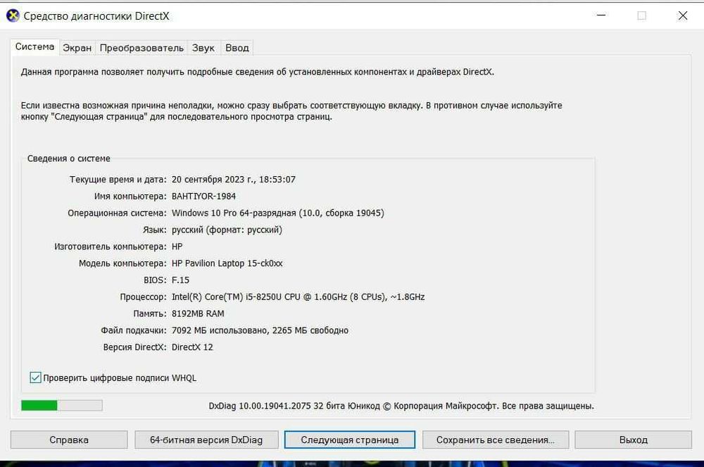
Task: Click the DirectX diagnostic icon in title bar
Action: pos(13,15)
